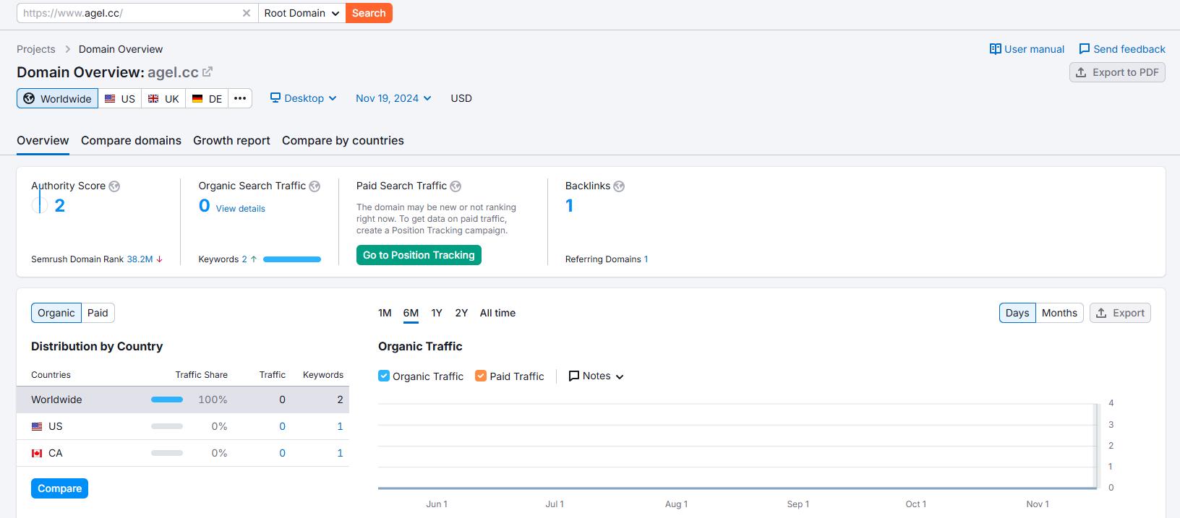The height and width of the screenshot is (518, 1180).
Task: Select Worldwide database button
Action: pos(57,98)
